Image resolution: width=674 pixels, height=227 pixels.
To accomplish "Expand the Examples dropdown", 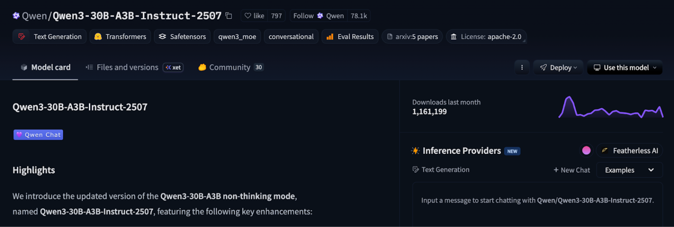I will [629, 170].
